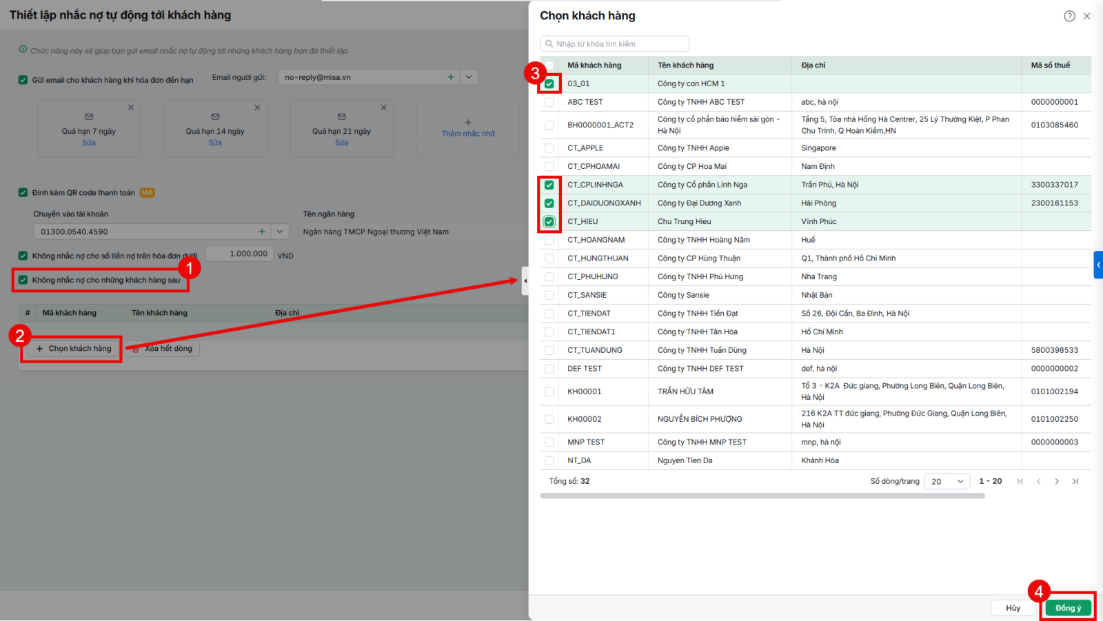The height and width of the screenshot is (621, 1103).
Task: Uncheck CT_CPLINHNGA customer checkbox
Action: 549,185
